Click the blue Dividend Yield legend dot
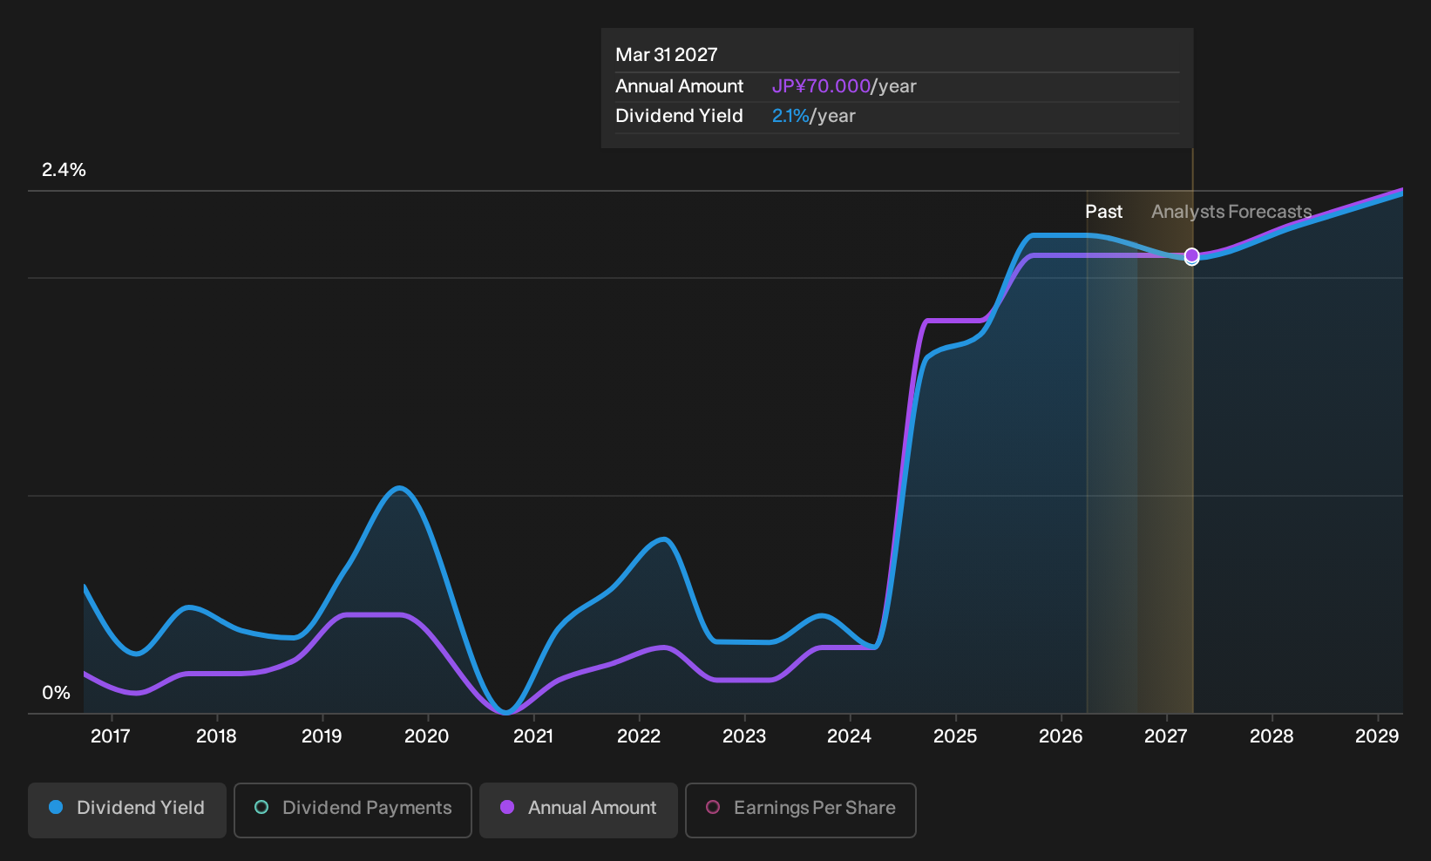The width and height of the screenshot is (1431, 861). pos(56,808)
